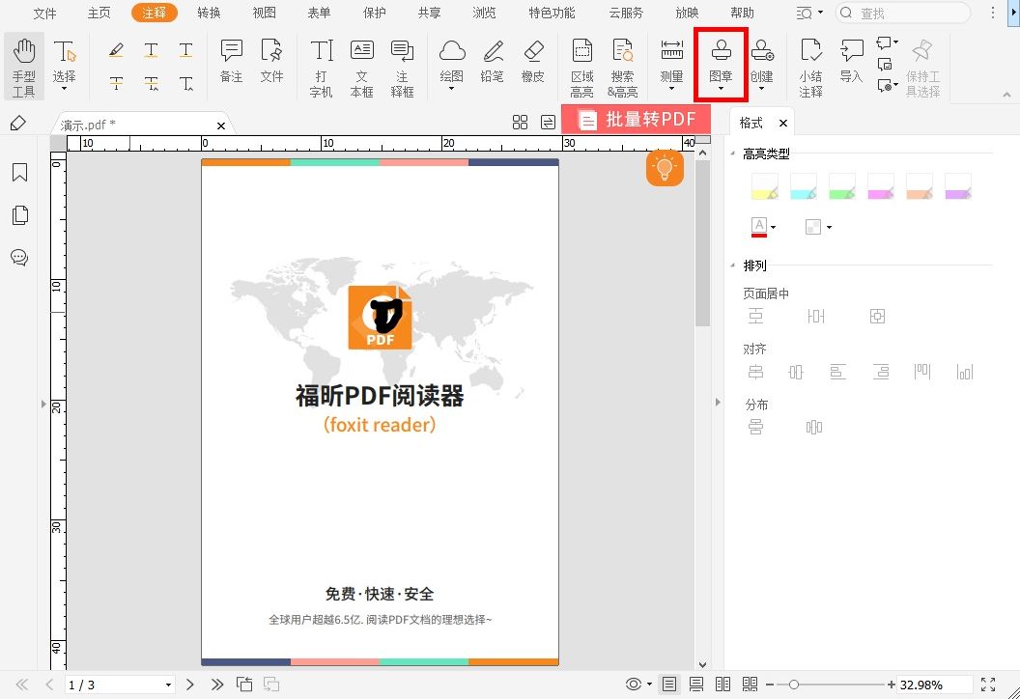Open the 文本框 text box tool
The height and width of the screenshot is (699, 1020).
(361, 64)
